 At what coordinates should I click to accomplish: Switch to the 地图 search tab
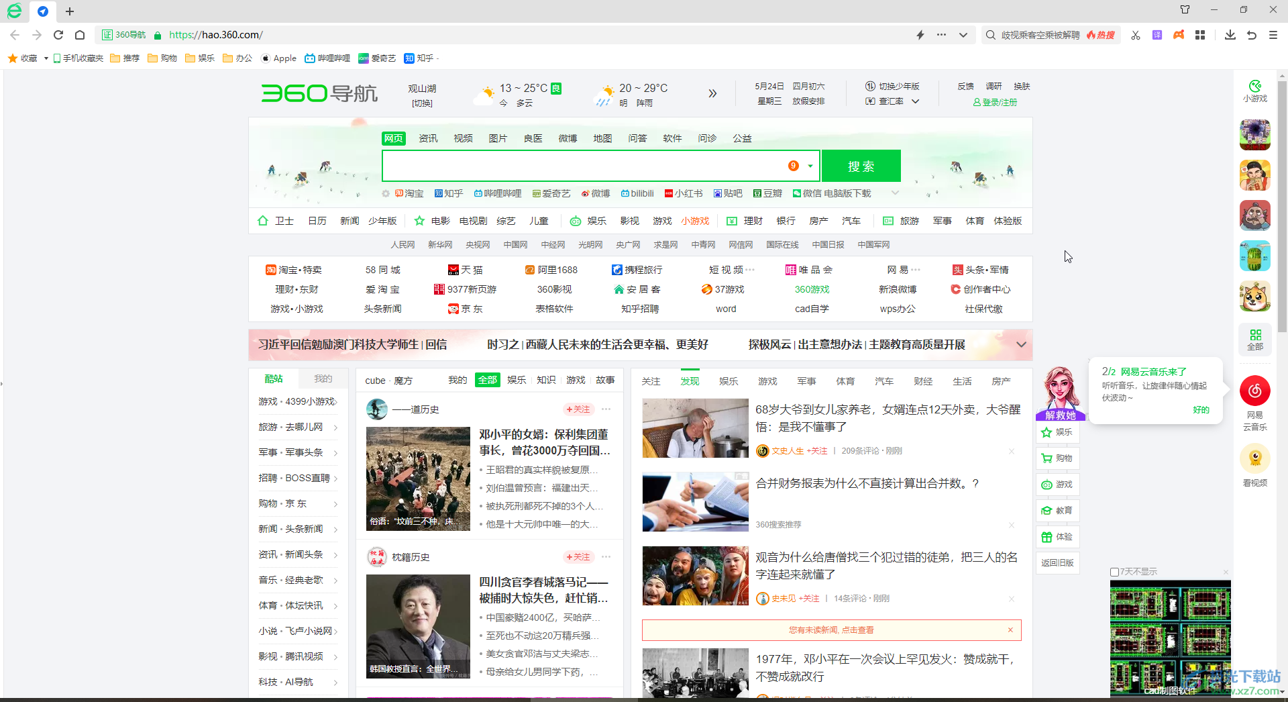click(602, 138)
